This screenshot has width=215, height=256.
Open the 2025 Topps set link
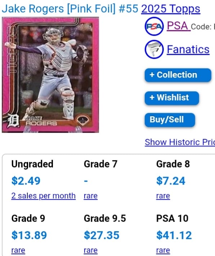click(171, 9)
